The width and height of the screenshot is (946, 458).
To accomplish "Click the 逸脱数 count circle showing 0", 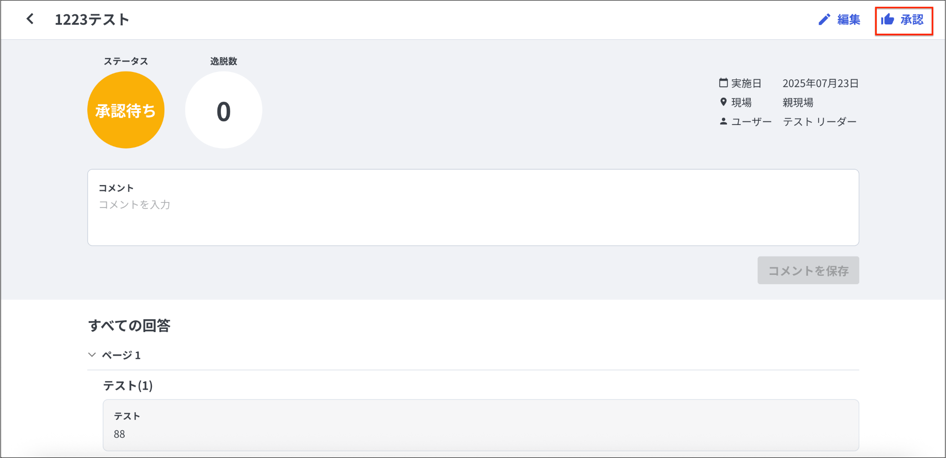I will pos(224,110).
